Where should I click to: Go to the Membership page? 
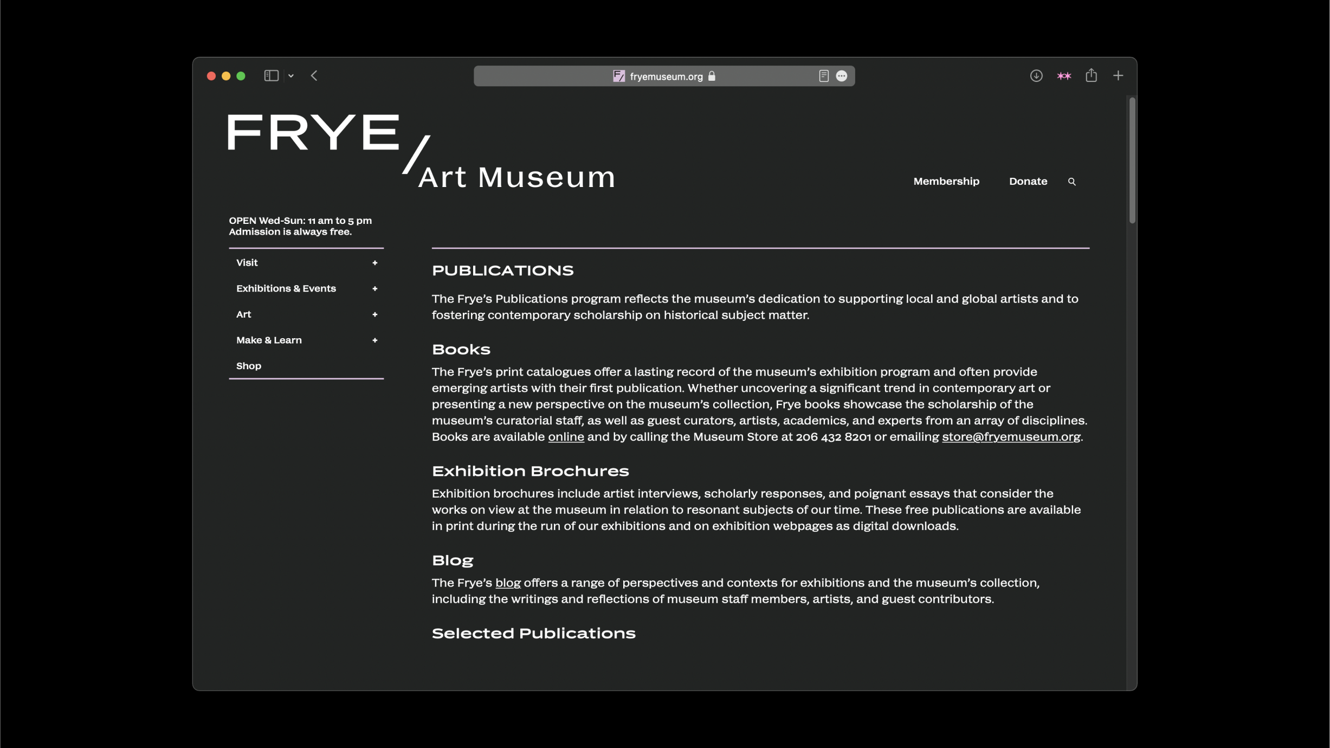click(x=946, y=182)
